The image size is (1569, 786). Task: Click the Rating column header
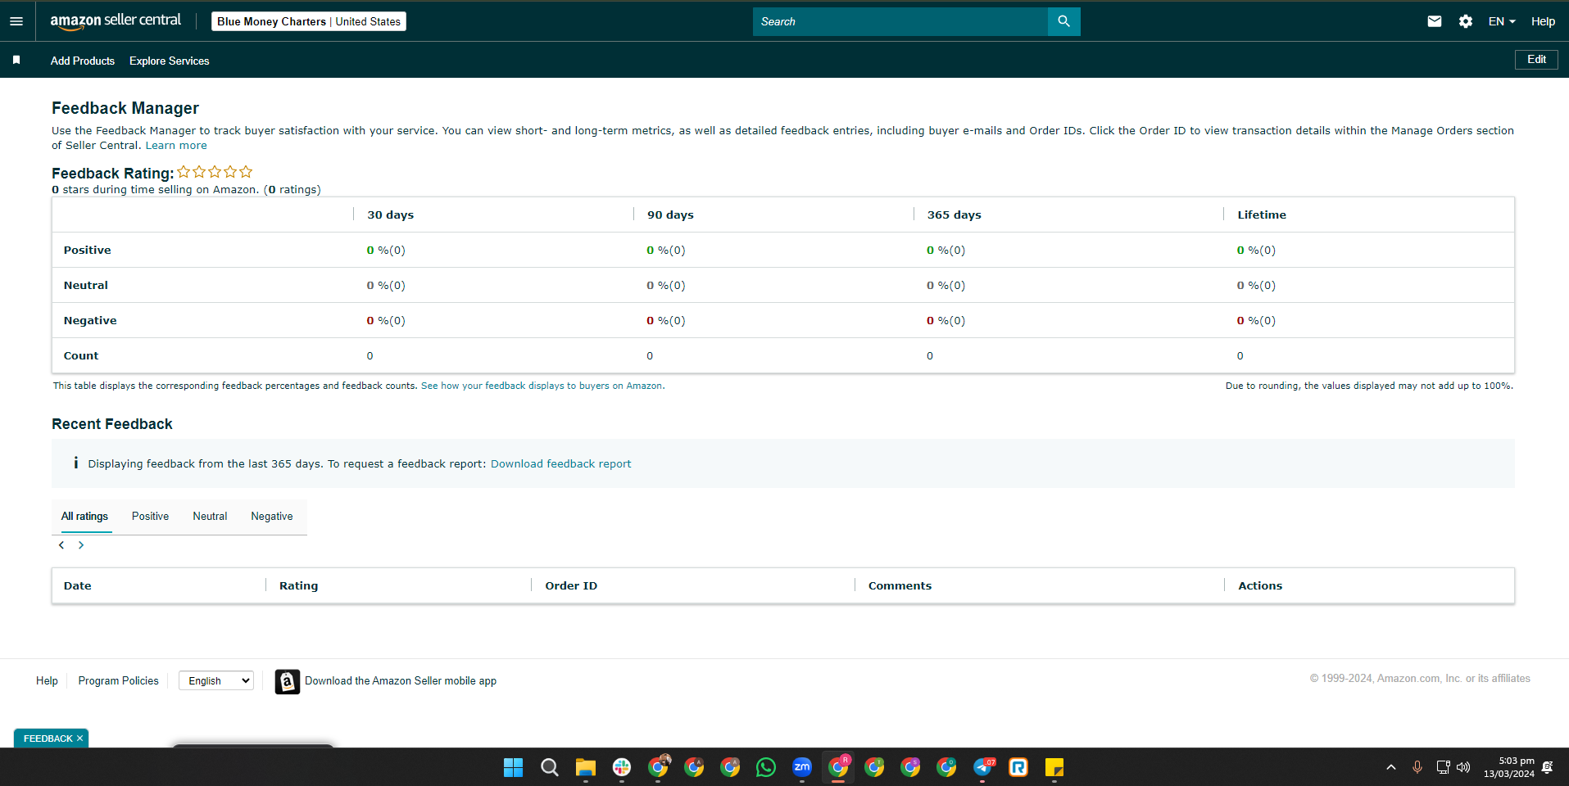298,585
